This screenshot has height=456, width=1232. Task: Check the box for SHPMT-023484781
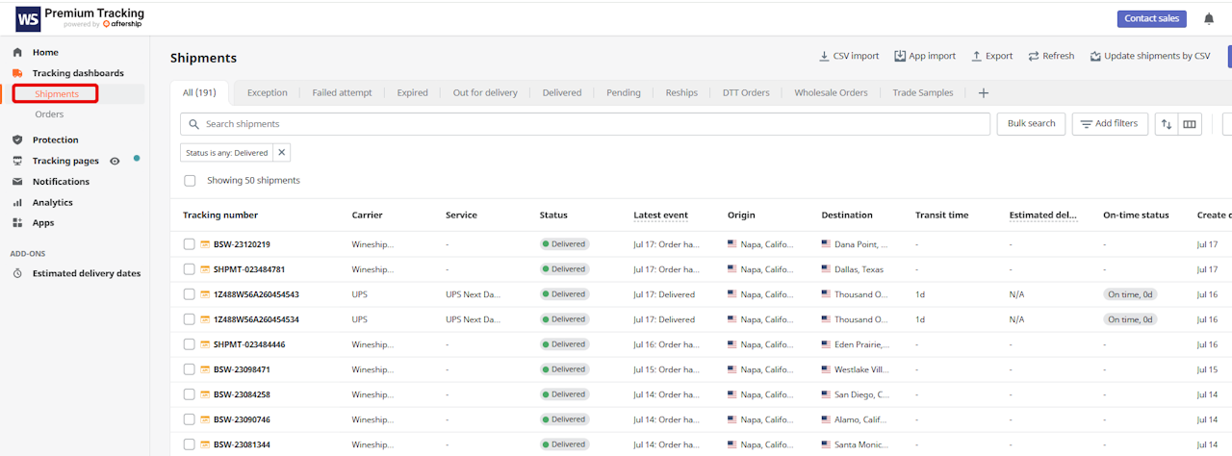[190, 269]
